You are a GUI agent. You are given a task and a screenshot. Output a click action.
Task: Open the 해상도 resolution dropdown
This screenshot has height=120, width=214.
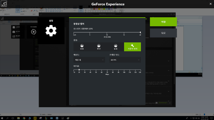[89, 60]
